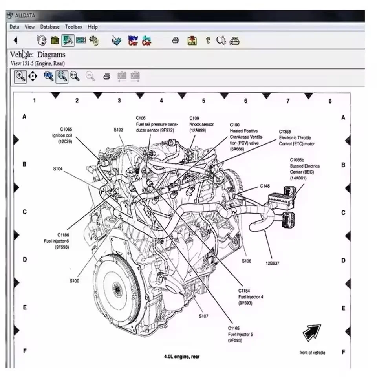Click the red NOTE icon on the toolbar
Viewport: 377px width, 377px height.
[192, 40]
